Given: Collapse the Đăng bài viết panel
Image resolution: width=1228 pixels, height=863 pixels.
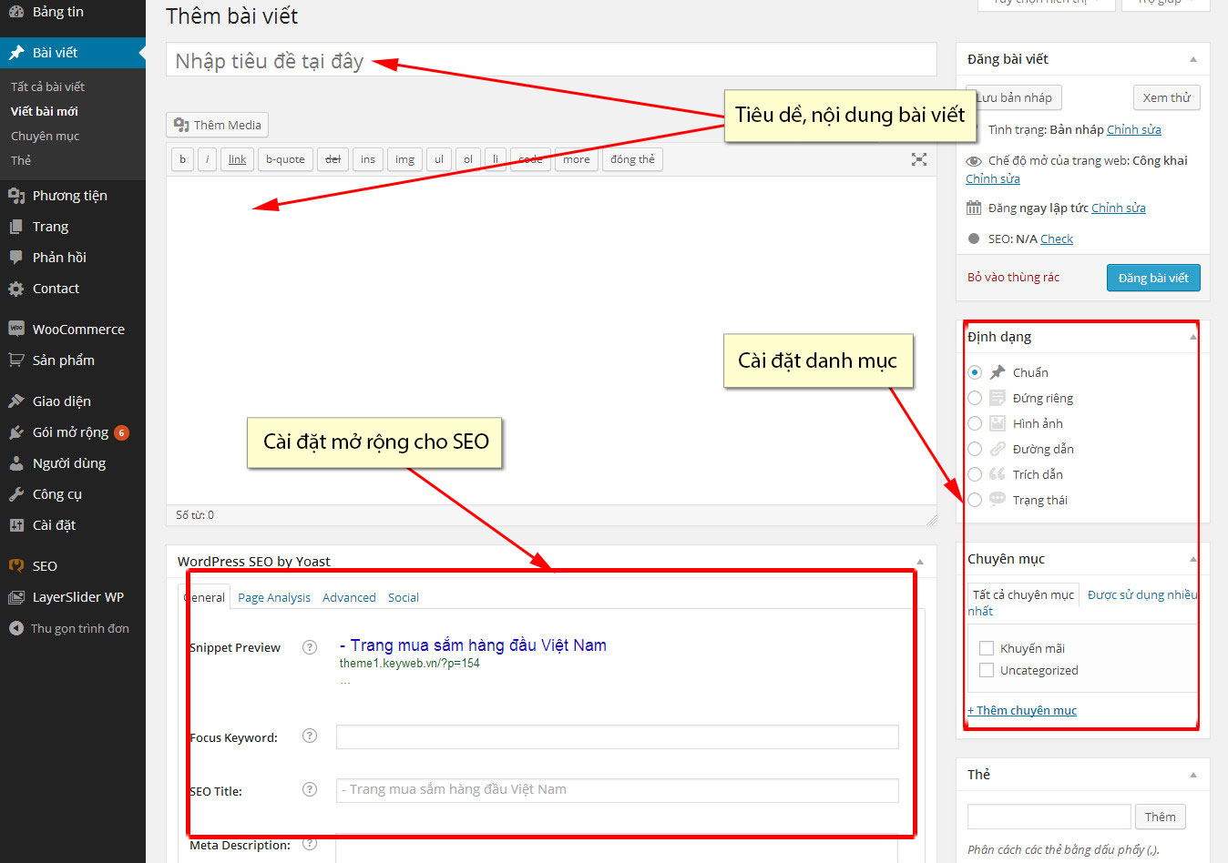Looking at the screenshot, I should pyautogui.click(x=1193, y=59).
